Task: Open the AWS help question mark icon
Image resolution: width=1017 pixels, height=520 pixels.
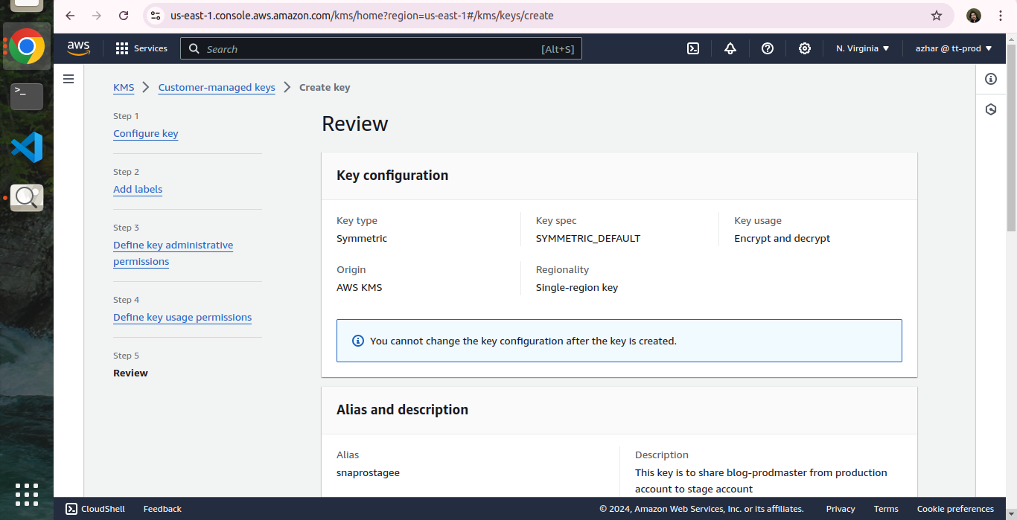Action: [x=768, y=48]
